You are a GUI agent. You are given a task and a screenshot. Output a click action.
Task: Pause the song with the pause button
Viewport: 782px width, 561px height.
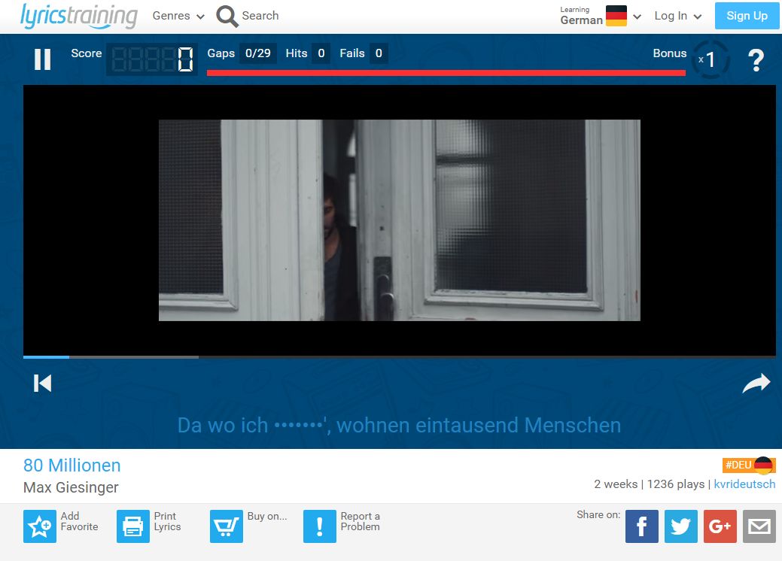43,59
